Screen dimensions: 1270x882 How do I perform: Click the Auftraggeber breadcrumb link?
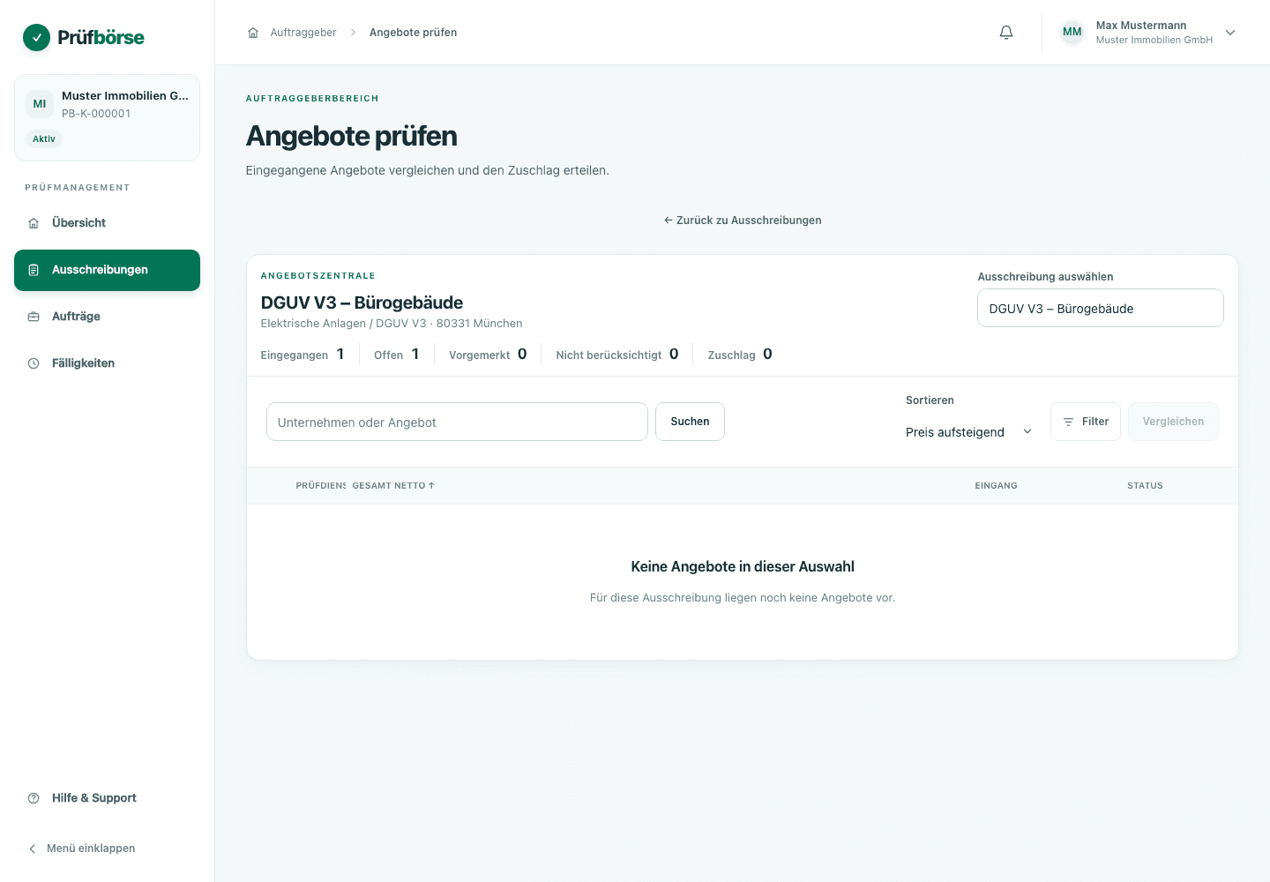303,33
